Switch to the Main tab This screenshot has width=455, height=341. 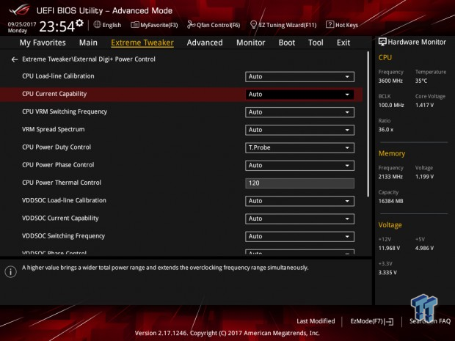click(x=88, y=43)
